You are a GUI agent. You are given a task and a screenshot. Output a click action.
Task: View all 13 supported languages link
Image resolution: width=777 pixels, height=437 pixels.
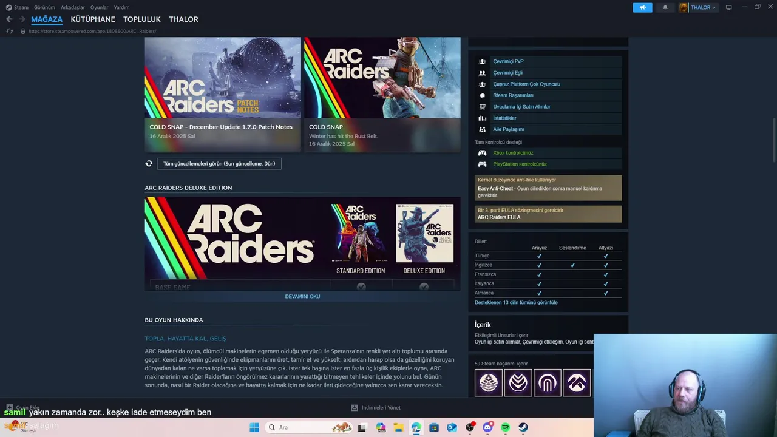click(516, 302)
